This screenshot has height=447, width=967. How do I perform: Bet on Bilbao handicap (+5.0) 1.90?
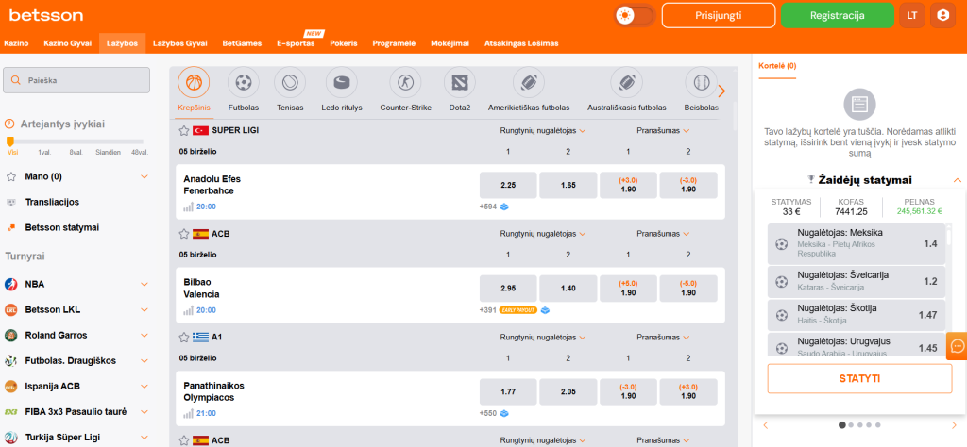[628, 289]
